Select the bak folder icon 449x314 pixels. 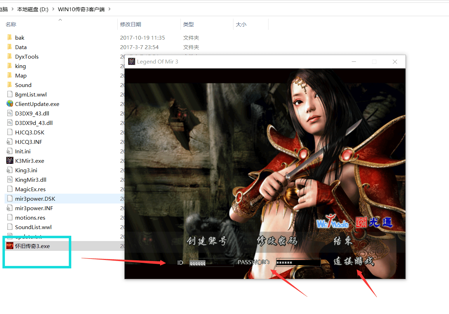click(x=9, y=38)
